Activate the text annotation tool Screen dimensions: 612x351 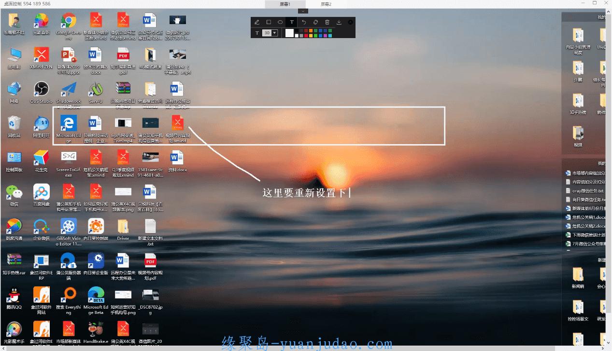[x=292, y=22]
